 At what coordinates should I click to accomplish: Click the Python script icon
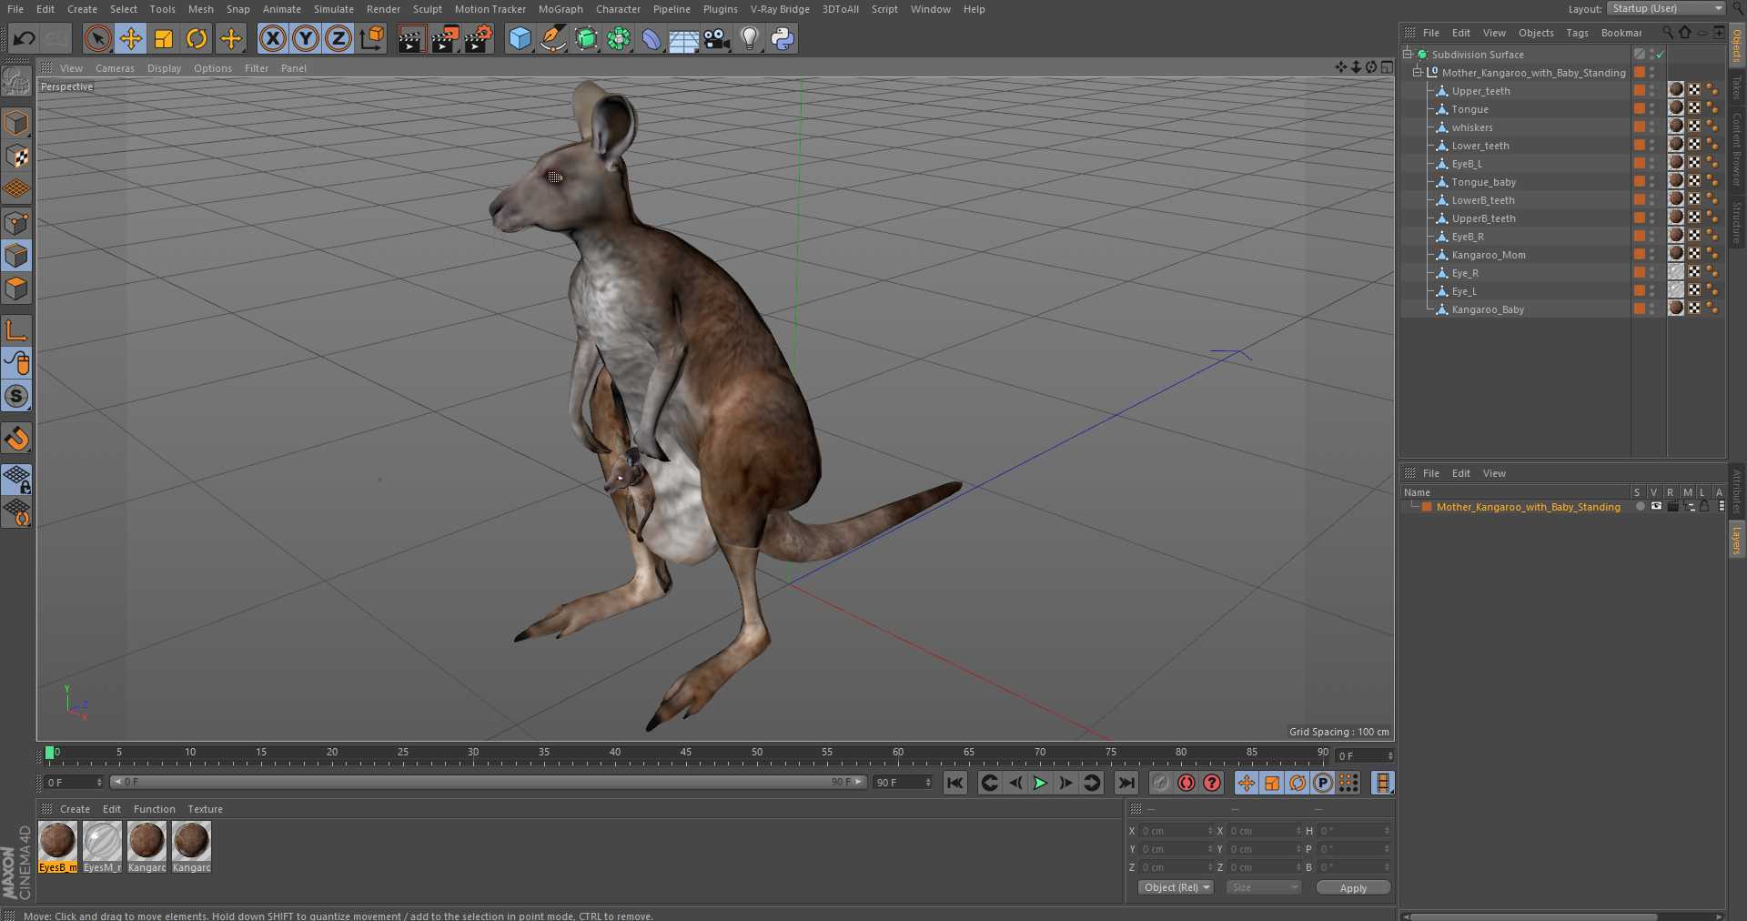tap(783, 38)
